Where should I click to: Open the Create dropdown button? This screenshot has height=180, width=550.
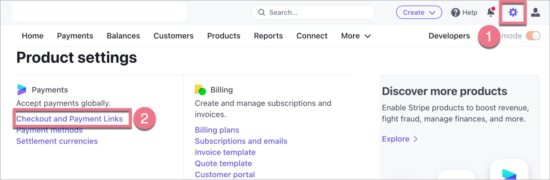(x=419, y=13)
